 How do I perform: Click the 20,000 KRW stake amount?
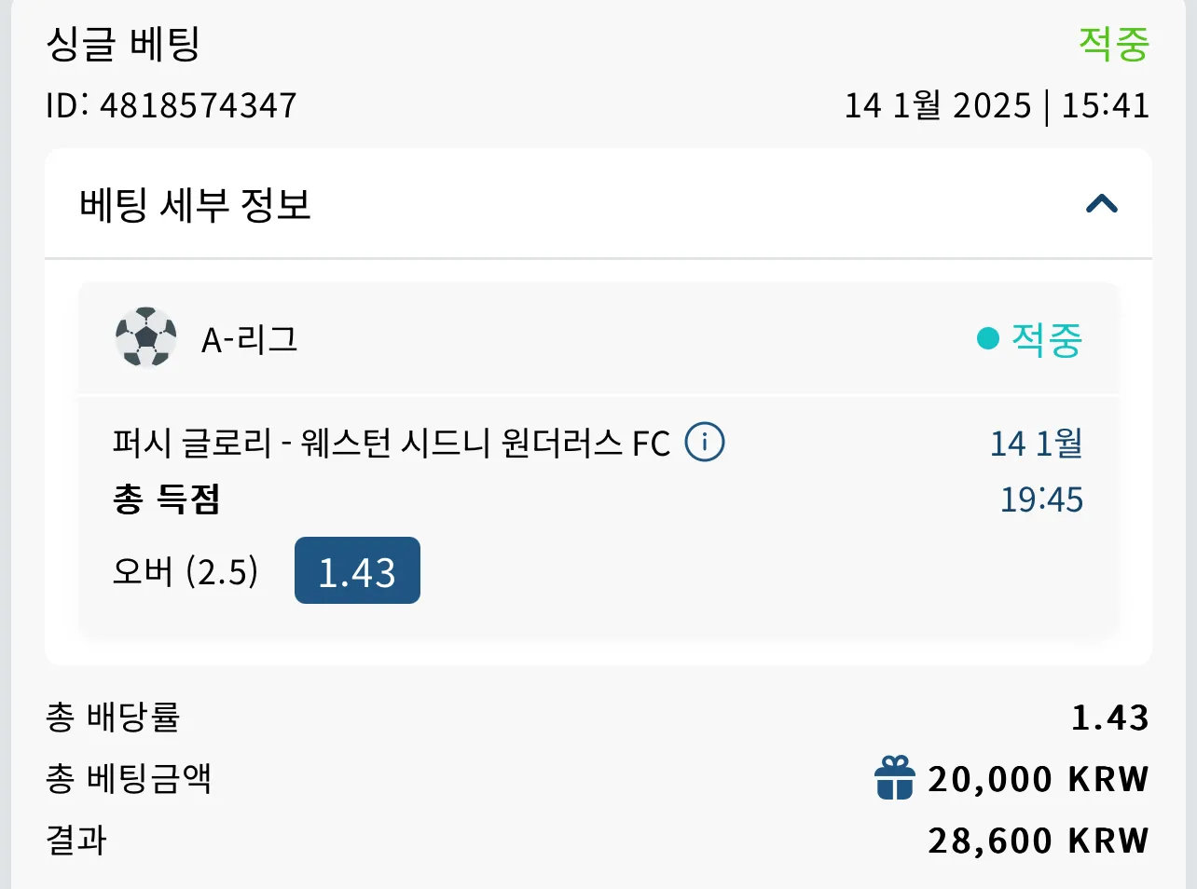click(x=1039, y=779)
